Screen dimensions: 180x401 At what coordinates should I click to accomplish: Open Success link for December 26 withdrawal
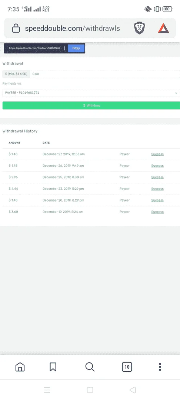point(157,166)
